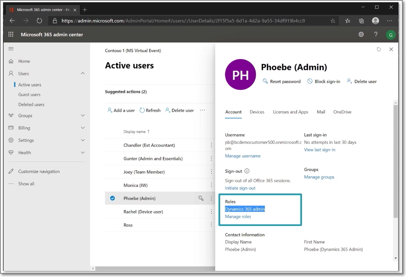This screenshot has height=277, width=406.
Task: Click Delete user in details panel
Action: [362, 81]
